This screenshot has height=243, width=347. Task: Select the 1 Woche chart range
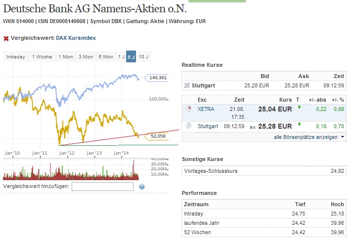(x=42, y=57)
